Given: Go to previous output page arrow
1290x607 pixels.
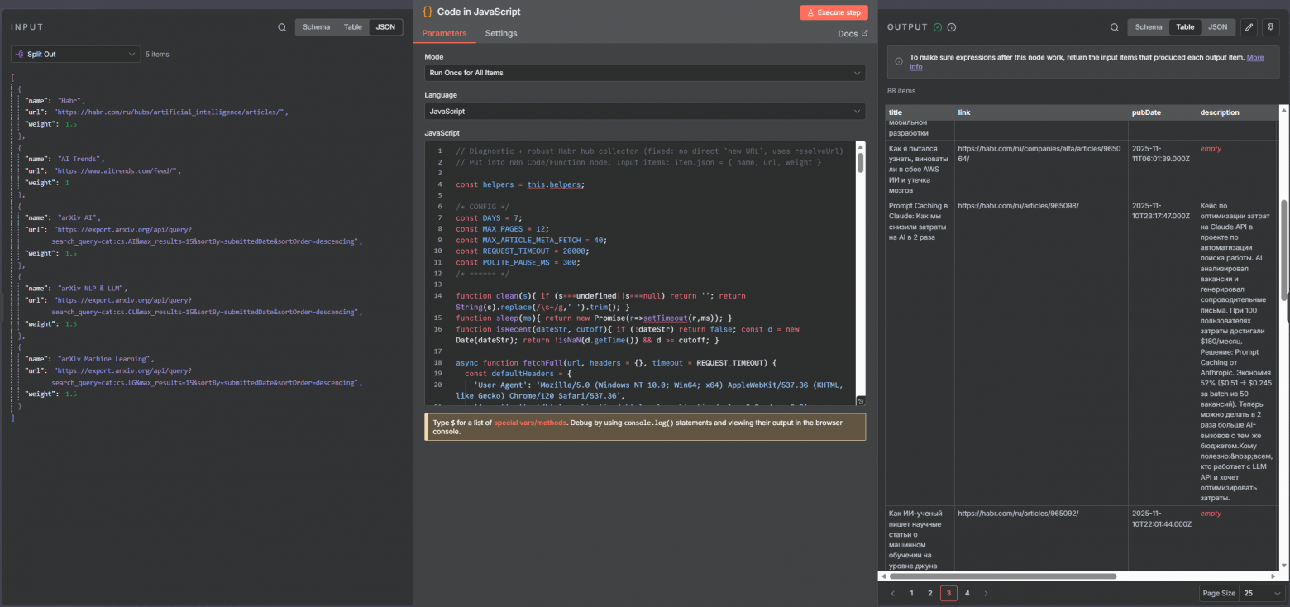Looking at the screenshot, I should [893, 593].
